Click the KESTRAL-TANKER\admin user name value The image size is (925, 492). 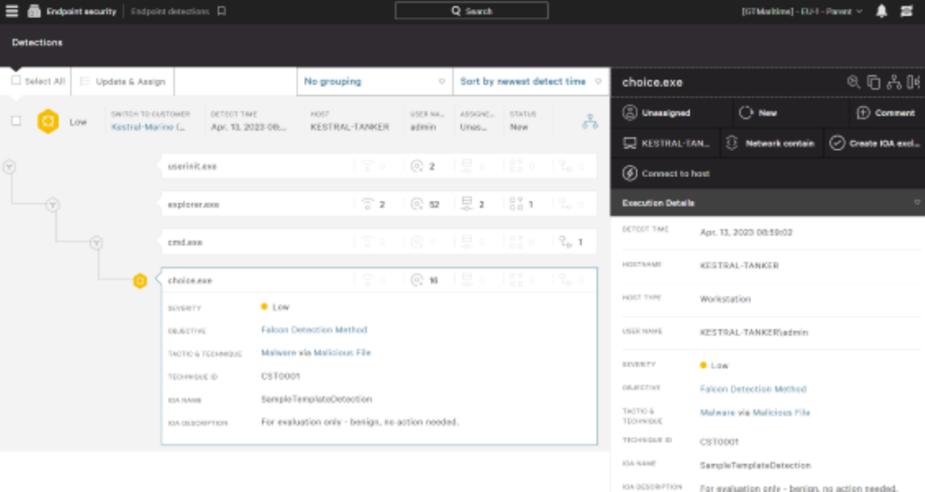click(x=753, y=332)
